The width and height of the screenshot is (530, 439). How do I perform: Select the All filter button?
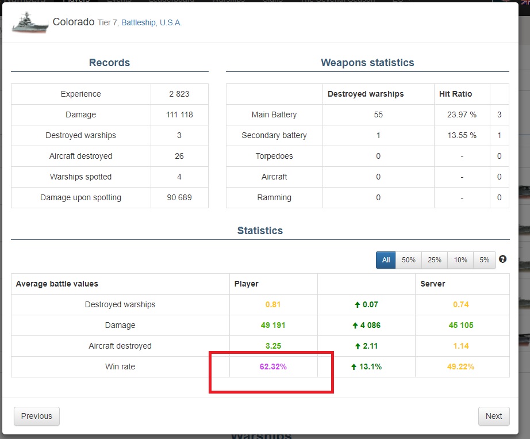pos(386,260)
